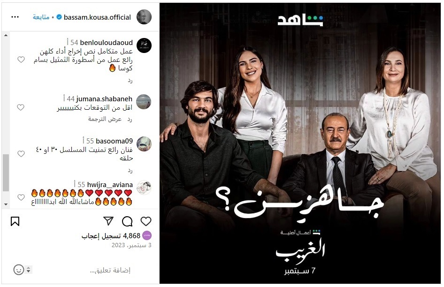The height and width of the screenshot is (287, 444).
Task: Click عرض الترجمة under jumana.shabaneh's comment
Action: coord(105,119)
